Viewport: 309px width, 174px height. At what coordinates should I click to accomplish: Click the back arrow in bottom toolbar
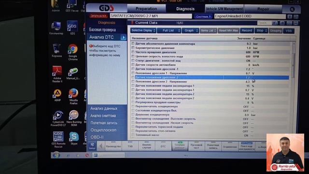[101, 146]
